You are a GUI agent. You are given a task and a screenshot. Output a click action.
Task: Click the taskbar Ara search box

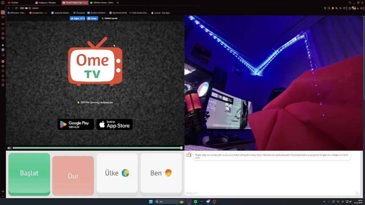point(170,202)
